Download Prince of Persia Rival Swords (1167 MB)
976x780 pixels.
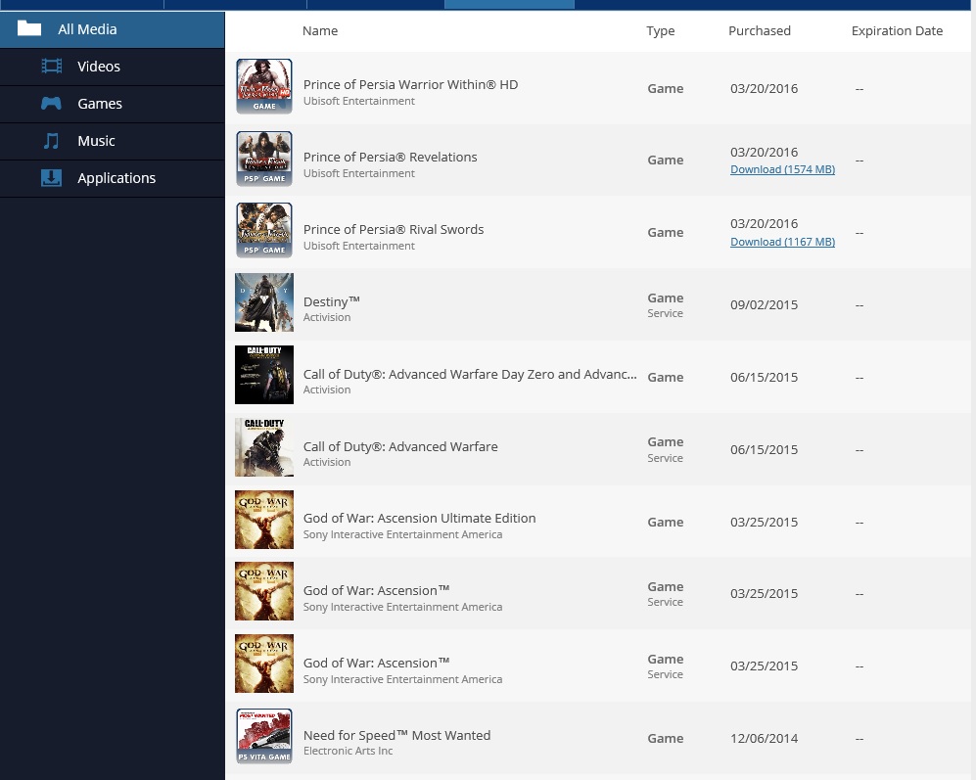click(x=782, y=242)
